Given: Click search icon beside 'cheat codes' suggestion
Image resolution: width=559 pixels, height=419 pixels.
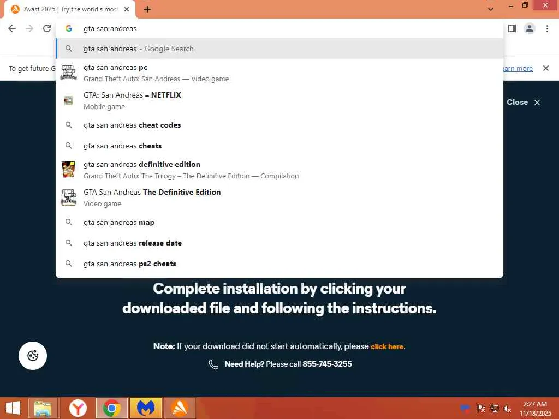Looking at the screenshot, I should click(68, 125).
